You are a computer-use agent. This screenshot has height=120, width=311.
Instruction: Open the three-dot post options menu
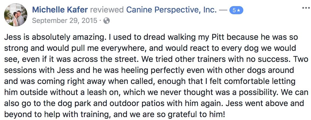tap(306, 8)
